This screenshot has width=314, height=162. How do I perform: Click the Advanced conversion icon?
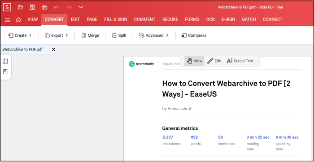pyautogui.click(x=142, y=35)
